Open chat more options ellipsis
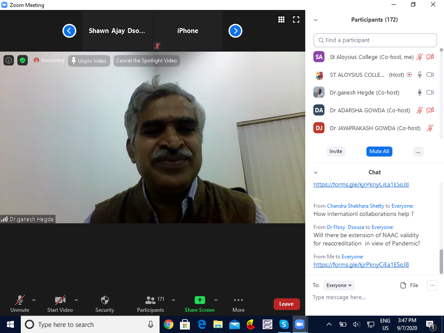The width and height of the screenshot is (444, 333). click(x=432, y=285)
